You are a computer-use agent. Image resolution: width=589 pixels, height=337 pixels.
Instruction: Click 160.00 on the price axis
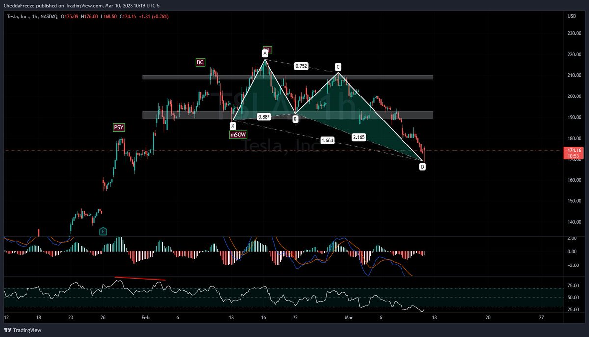pos(574,180)
